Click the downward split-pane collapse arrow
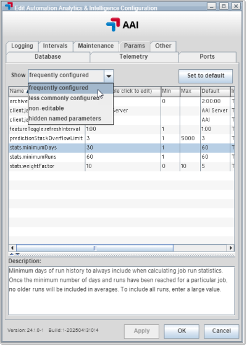The image size is (247, 346). click(17, 255)
